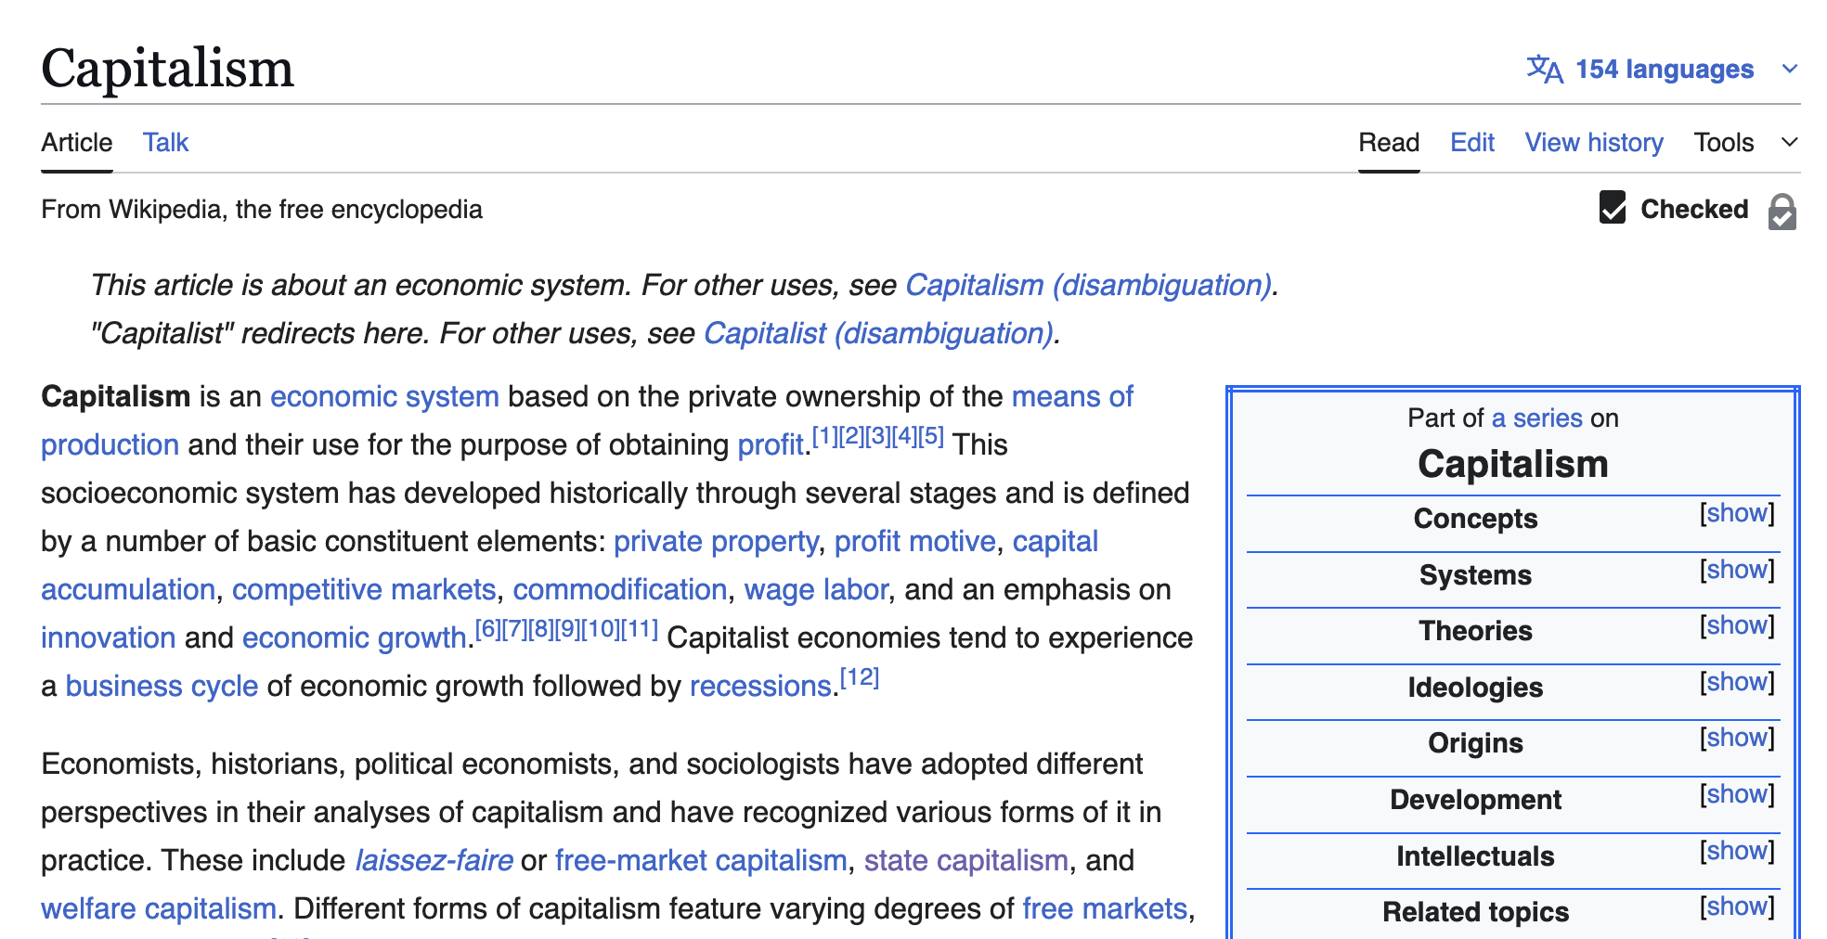Click the language translation icon
Screen dimensions: 1827x939
click(1545, 69)
